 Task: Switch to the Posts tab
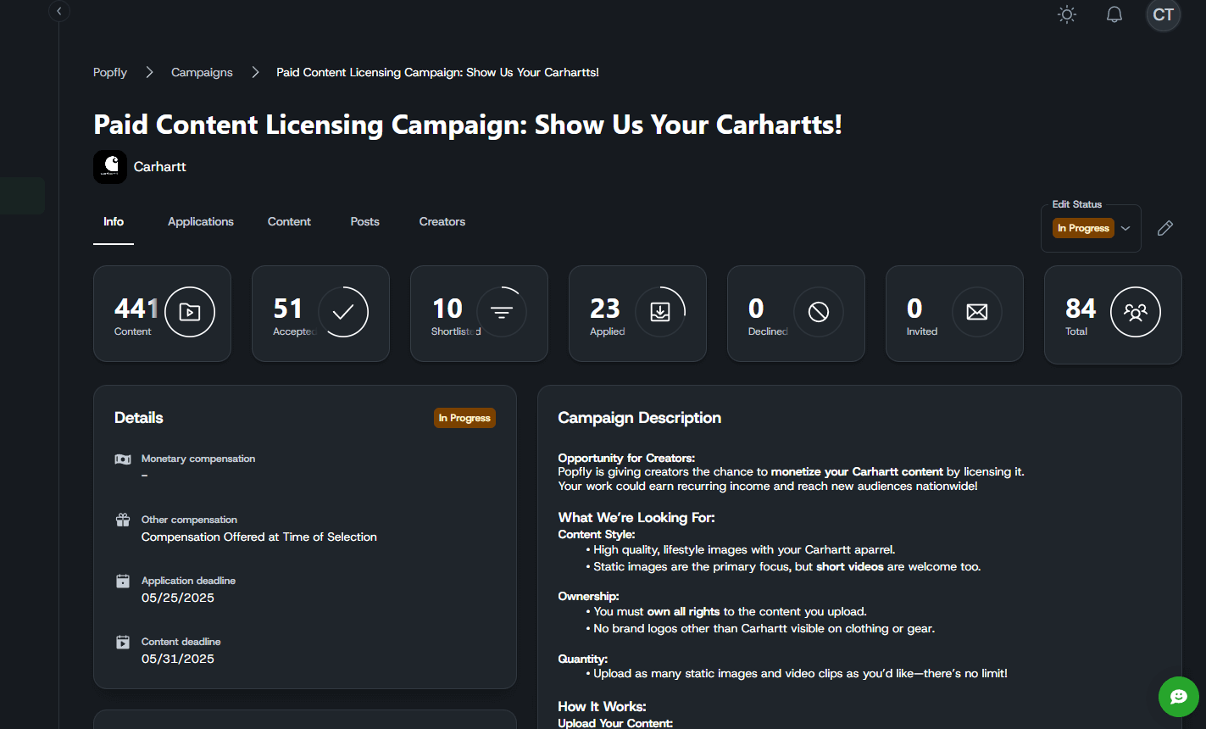365,221
